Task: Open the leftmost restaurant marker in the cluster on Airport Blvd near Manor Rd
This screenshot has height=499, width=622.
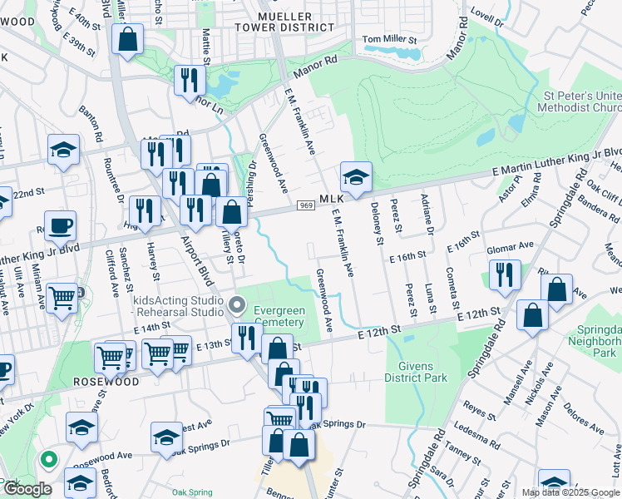Action: point(156,156)
